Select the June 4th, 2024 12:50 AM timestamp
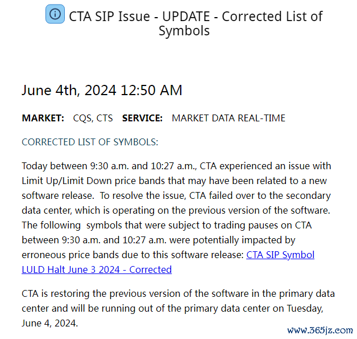 [102, 91]
